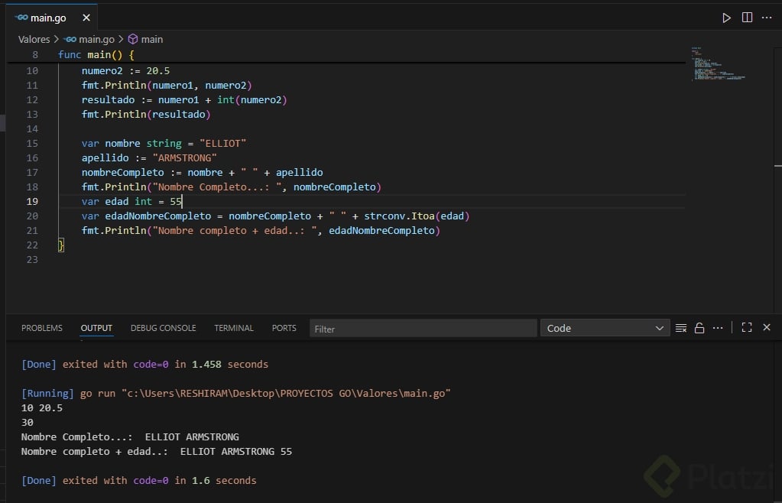Image resolution: width=782 pixels, height=503 pixels.
Task: Split the editor to the right
Action: tap(747, 18)
